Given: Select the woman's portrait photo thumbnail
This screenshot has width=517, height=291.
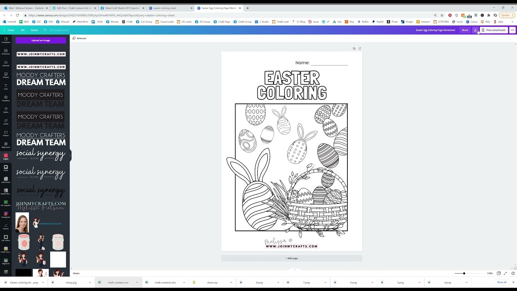Looking at the screenshot, I should tap(22, 222).
